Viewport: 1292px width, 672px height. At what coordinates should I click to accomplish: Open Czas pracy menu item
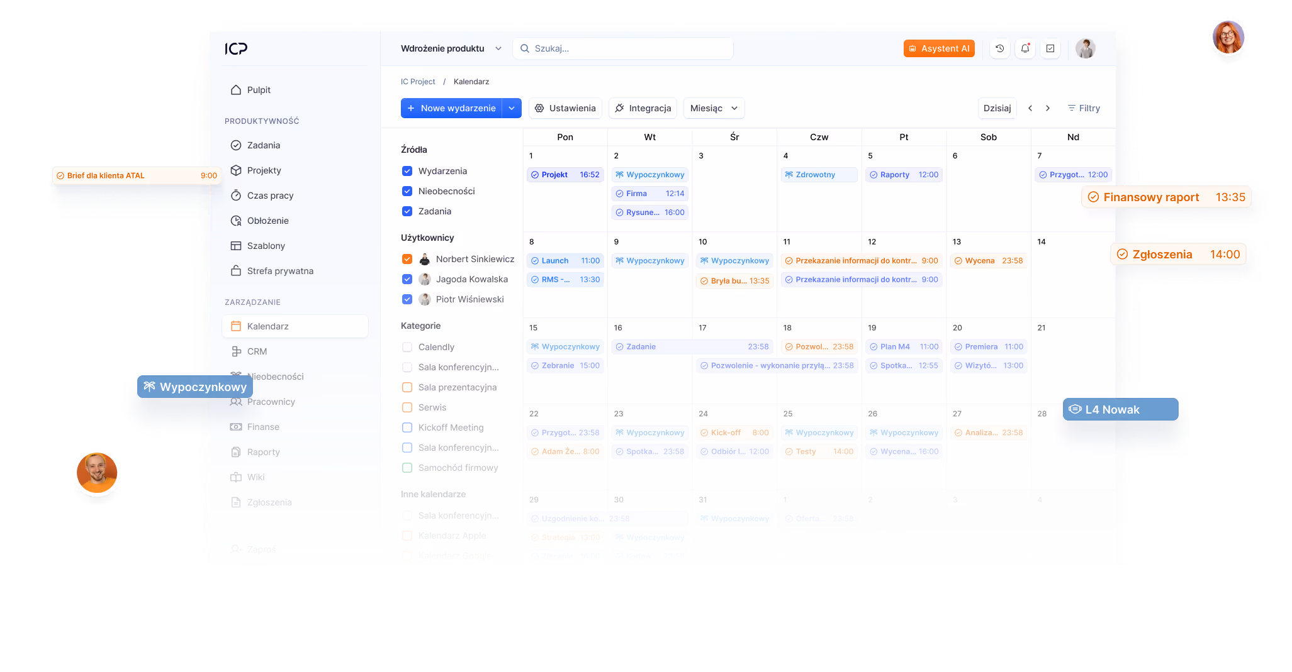click(271, 196)
